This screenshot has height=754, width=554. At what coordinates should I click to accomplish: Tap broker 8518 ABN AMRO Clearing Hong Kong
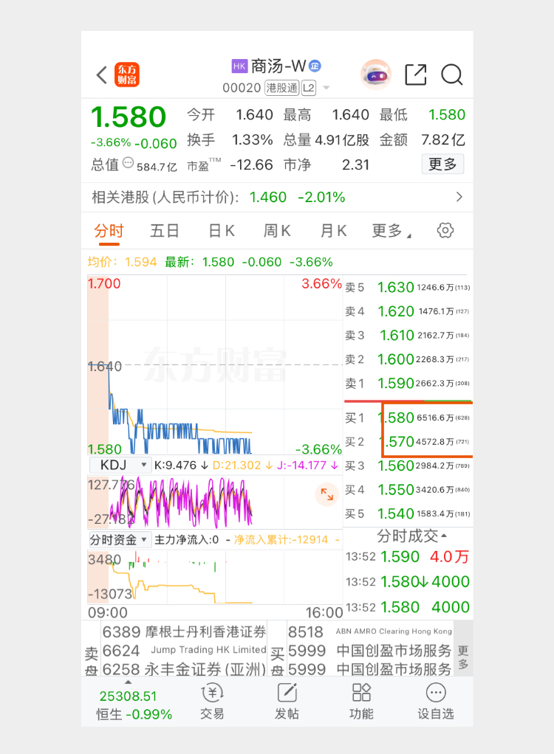coord(369,632)
